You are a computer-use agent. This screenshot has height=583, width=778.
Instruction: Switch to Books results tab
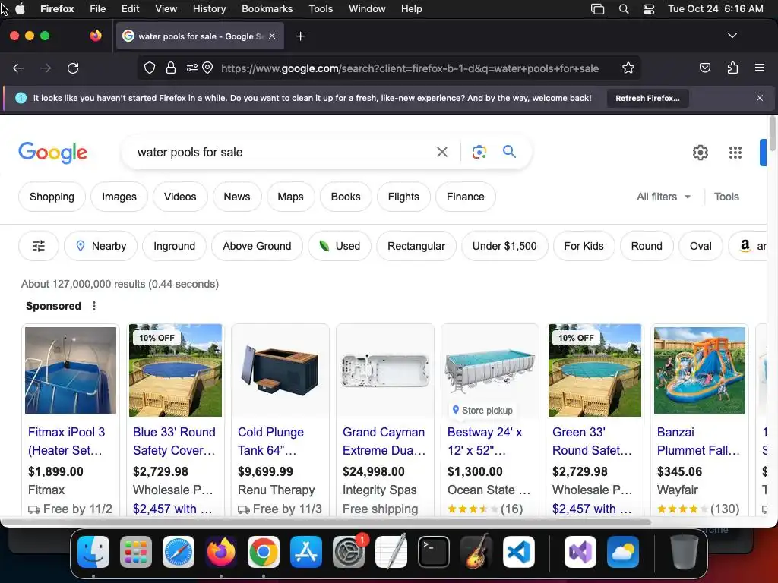pos(346,197)
